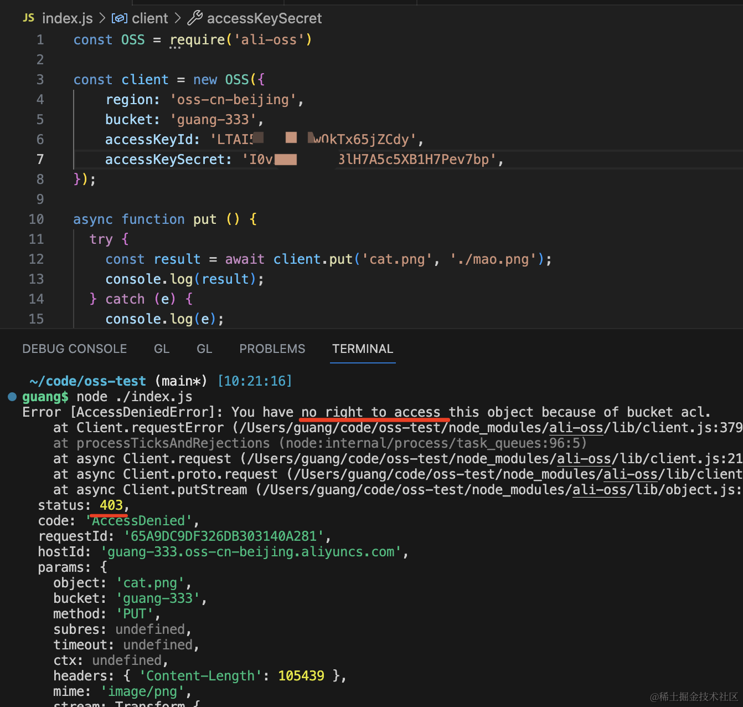Click the wrench icon beside accessKeySecret

click(x=195, y=18)
